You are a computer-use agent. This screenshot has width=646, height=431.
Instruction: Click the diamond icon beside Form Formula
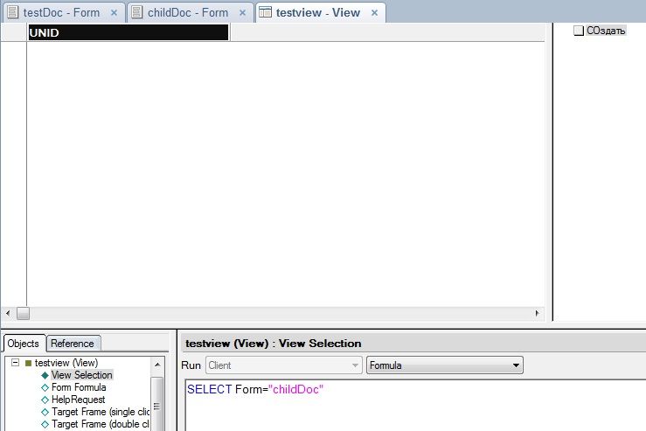click(x=45, y=387)
